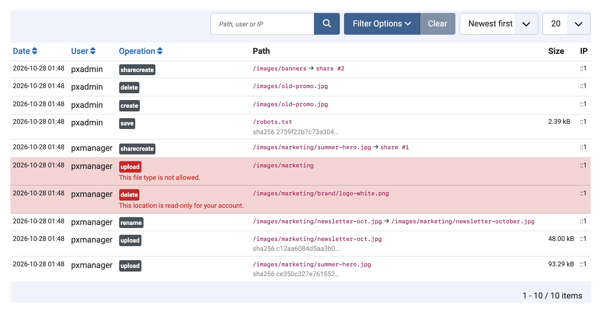This screenshot has height=313, width=601.
Task: Click the 2.39 kB size value
Action: tap(559, 122)
